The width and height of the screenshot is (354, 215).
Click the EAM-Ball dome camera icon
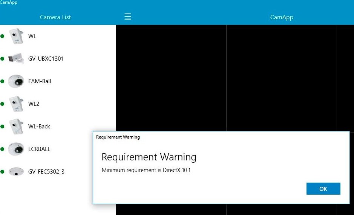click(x=16, y=81)
